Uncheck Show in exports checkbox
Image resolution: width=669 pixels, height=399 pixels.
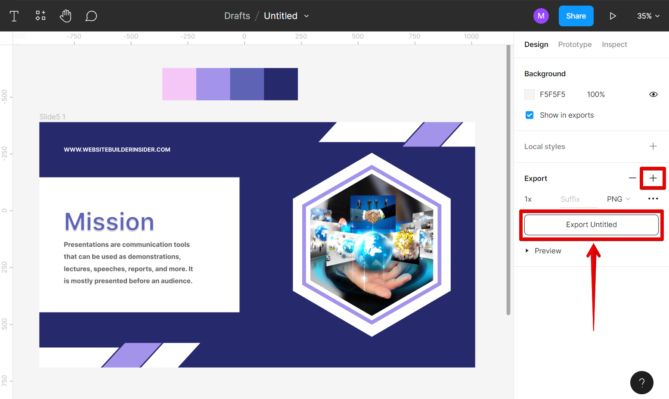[530, 115]
